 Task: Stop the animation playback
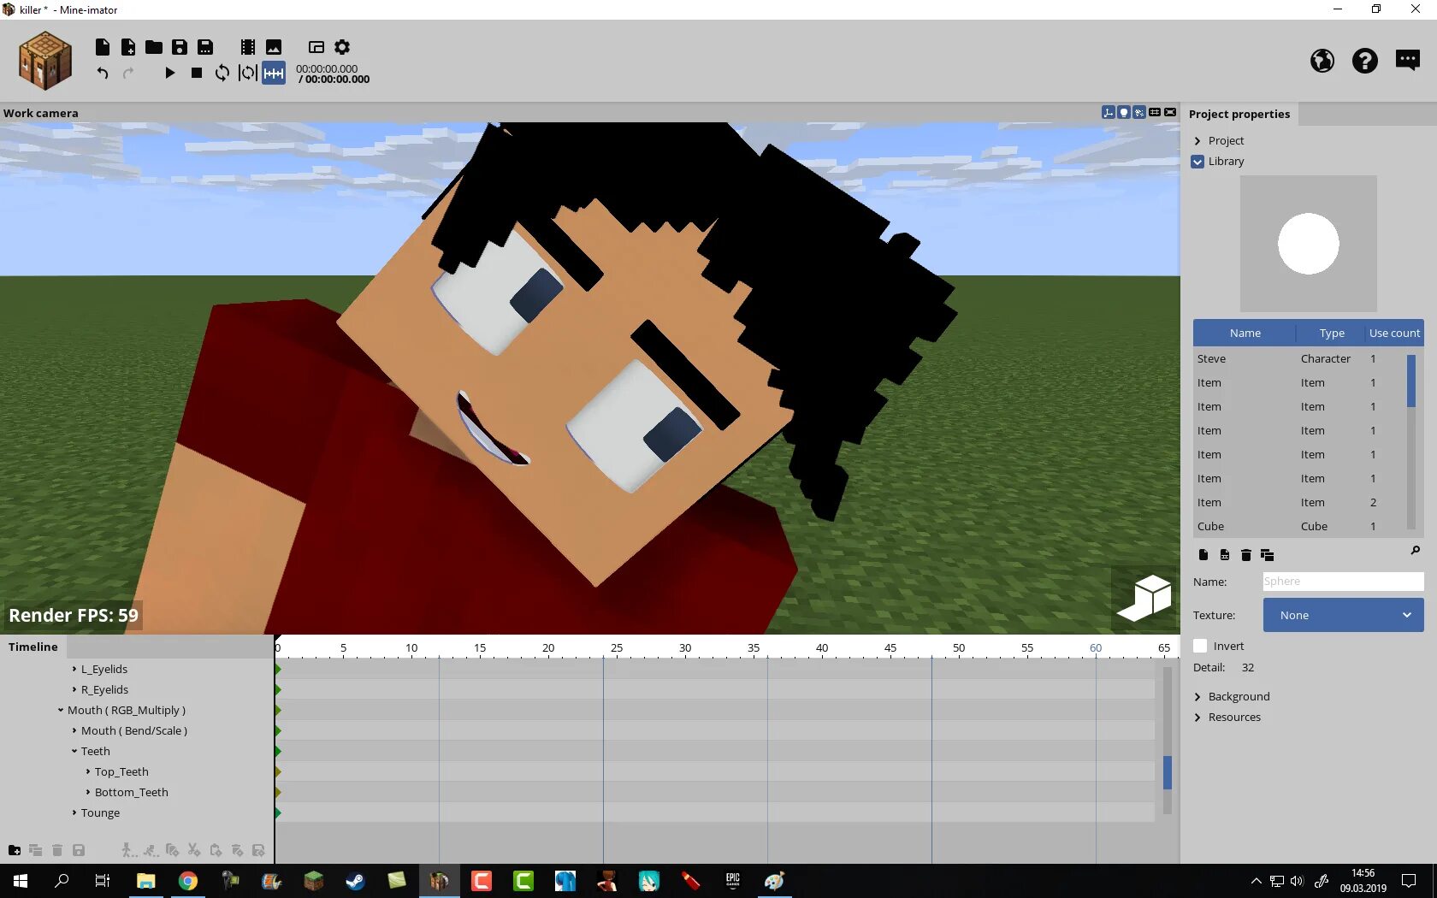(x=197, y=73)
